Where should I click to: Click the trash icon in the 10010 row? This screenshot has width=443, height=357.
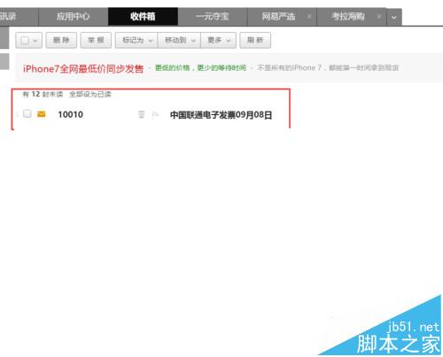[142, 114]
